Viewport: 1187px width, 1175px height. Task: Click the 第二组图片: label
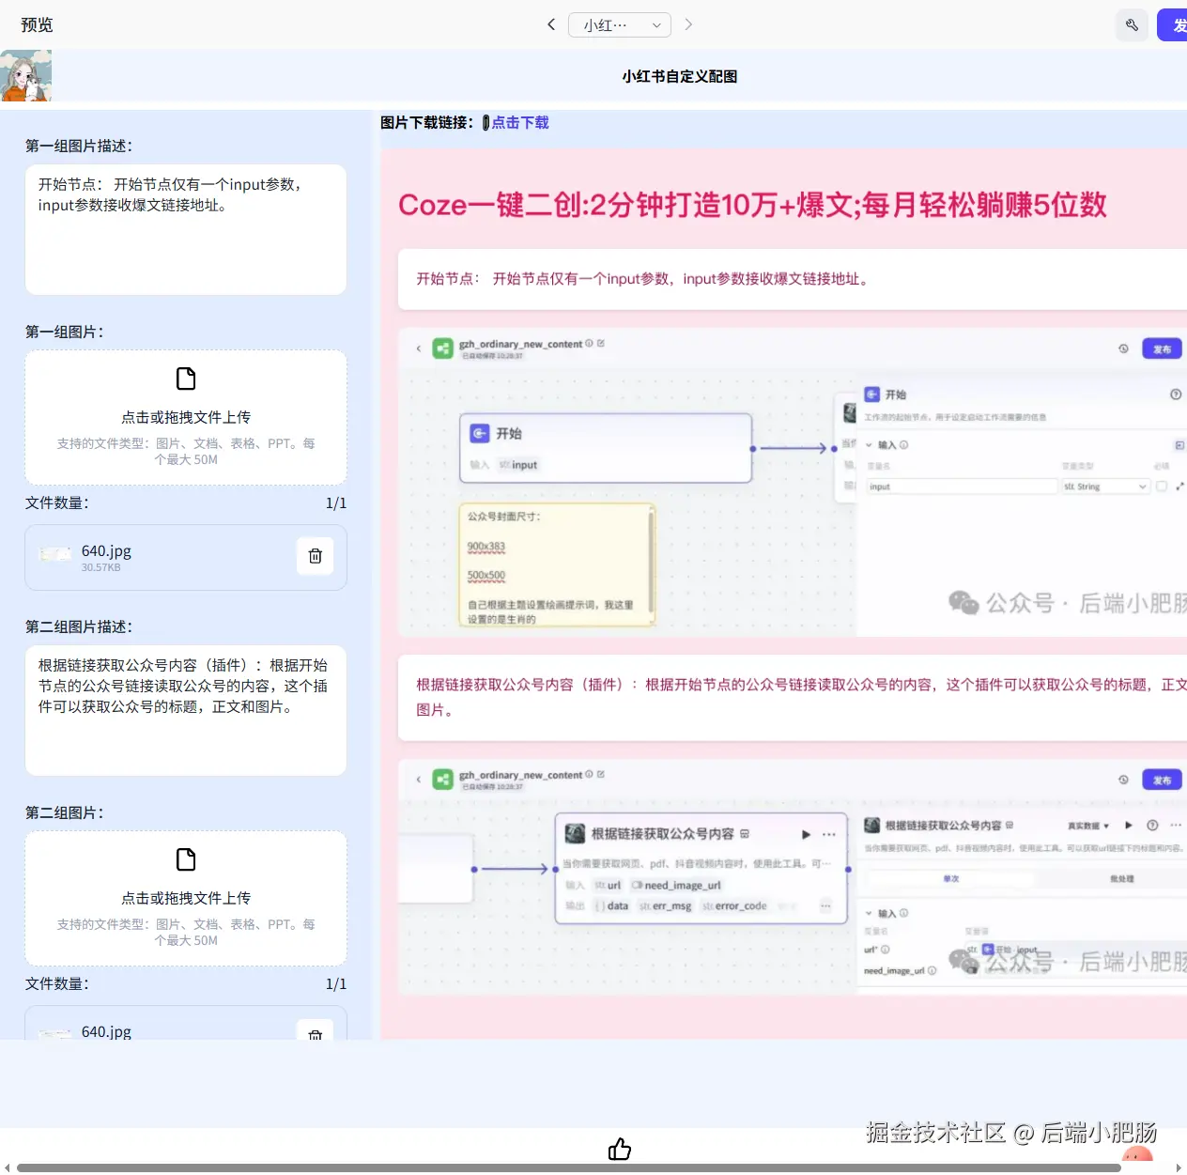tap(65, 812)
